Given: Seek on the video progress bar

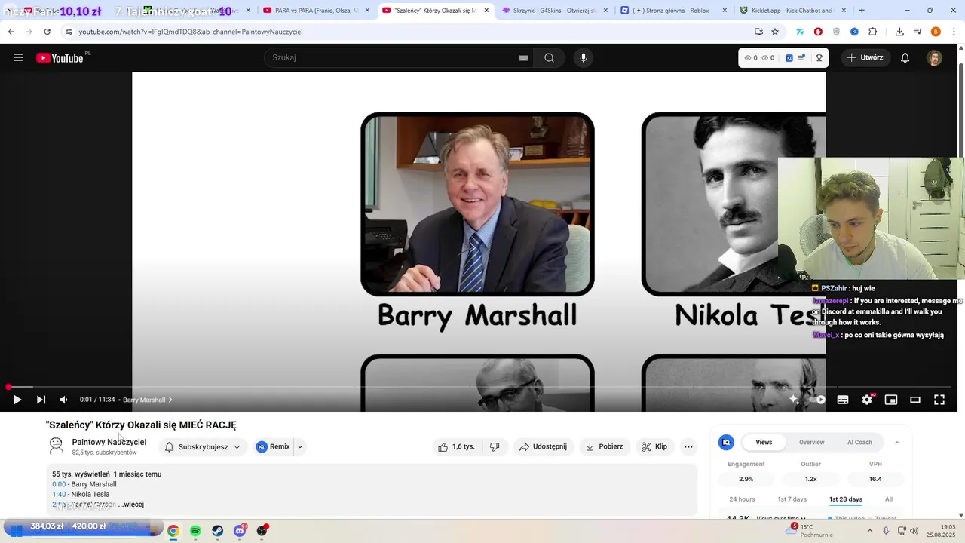Looking at the screenshot, I should pos(479,387).
